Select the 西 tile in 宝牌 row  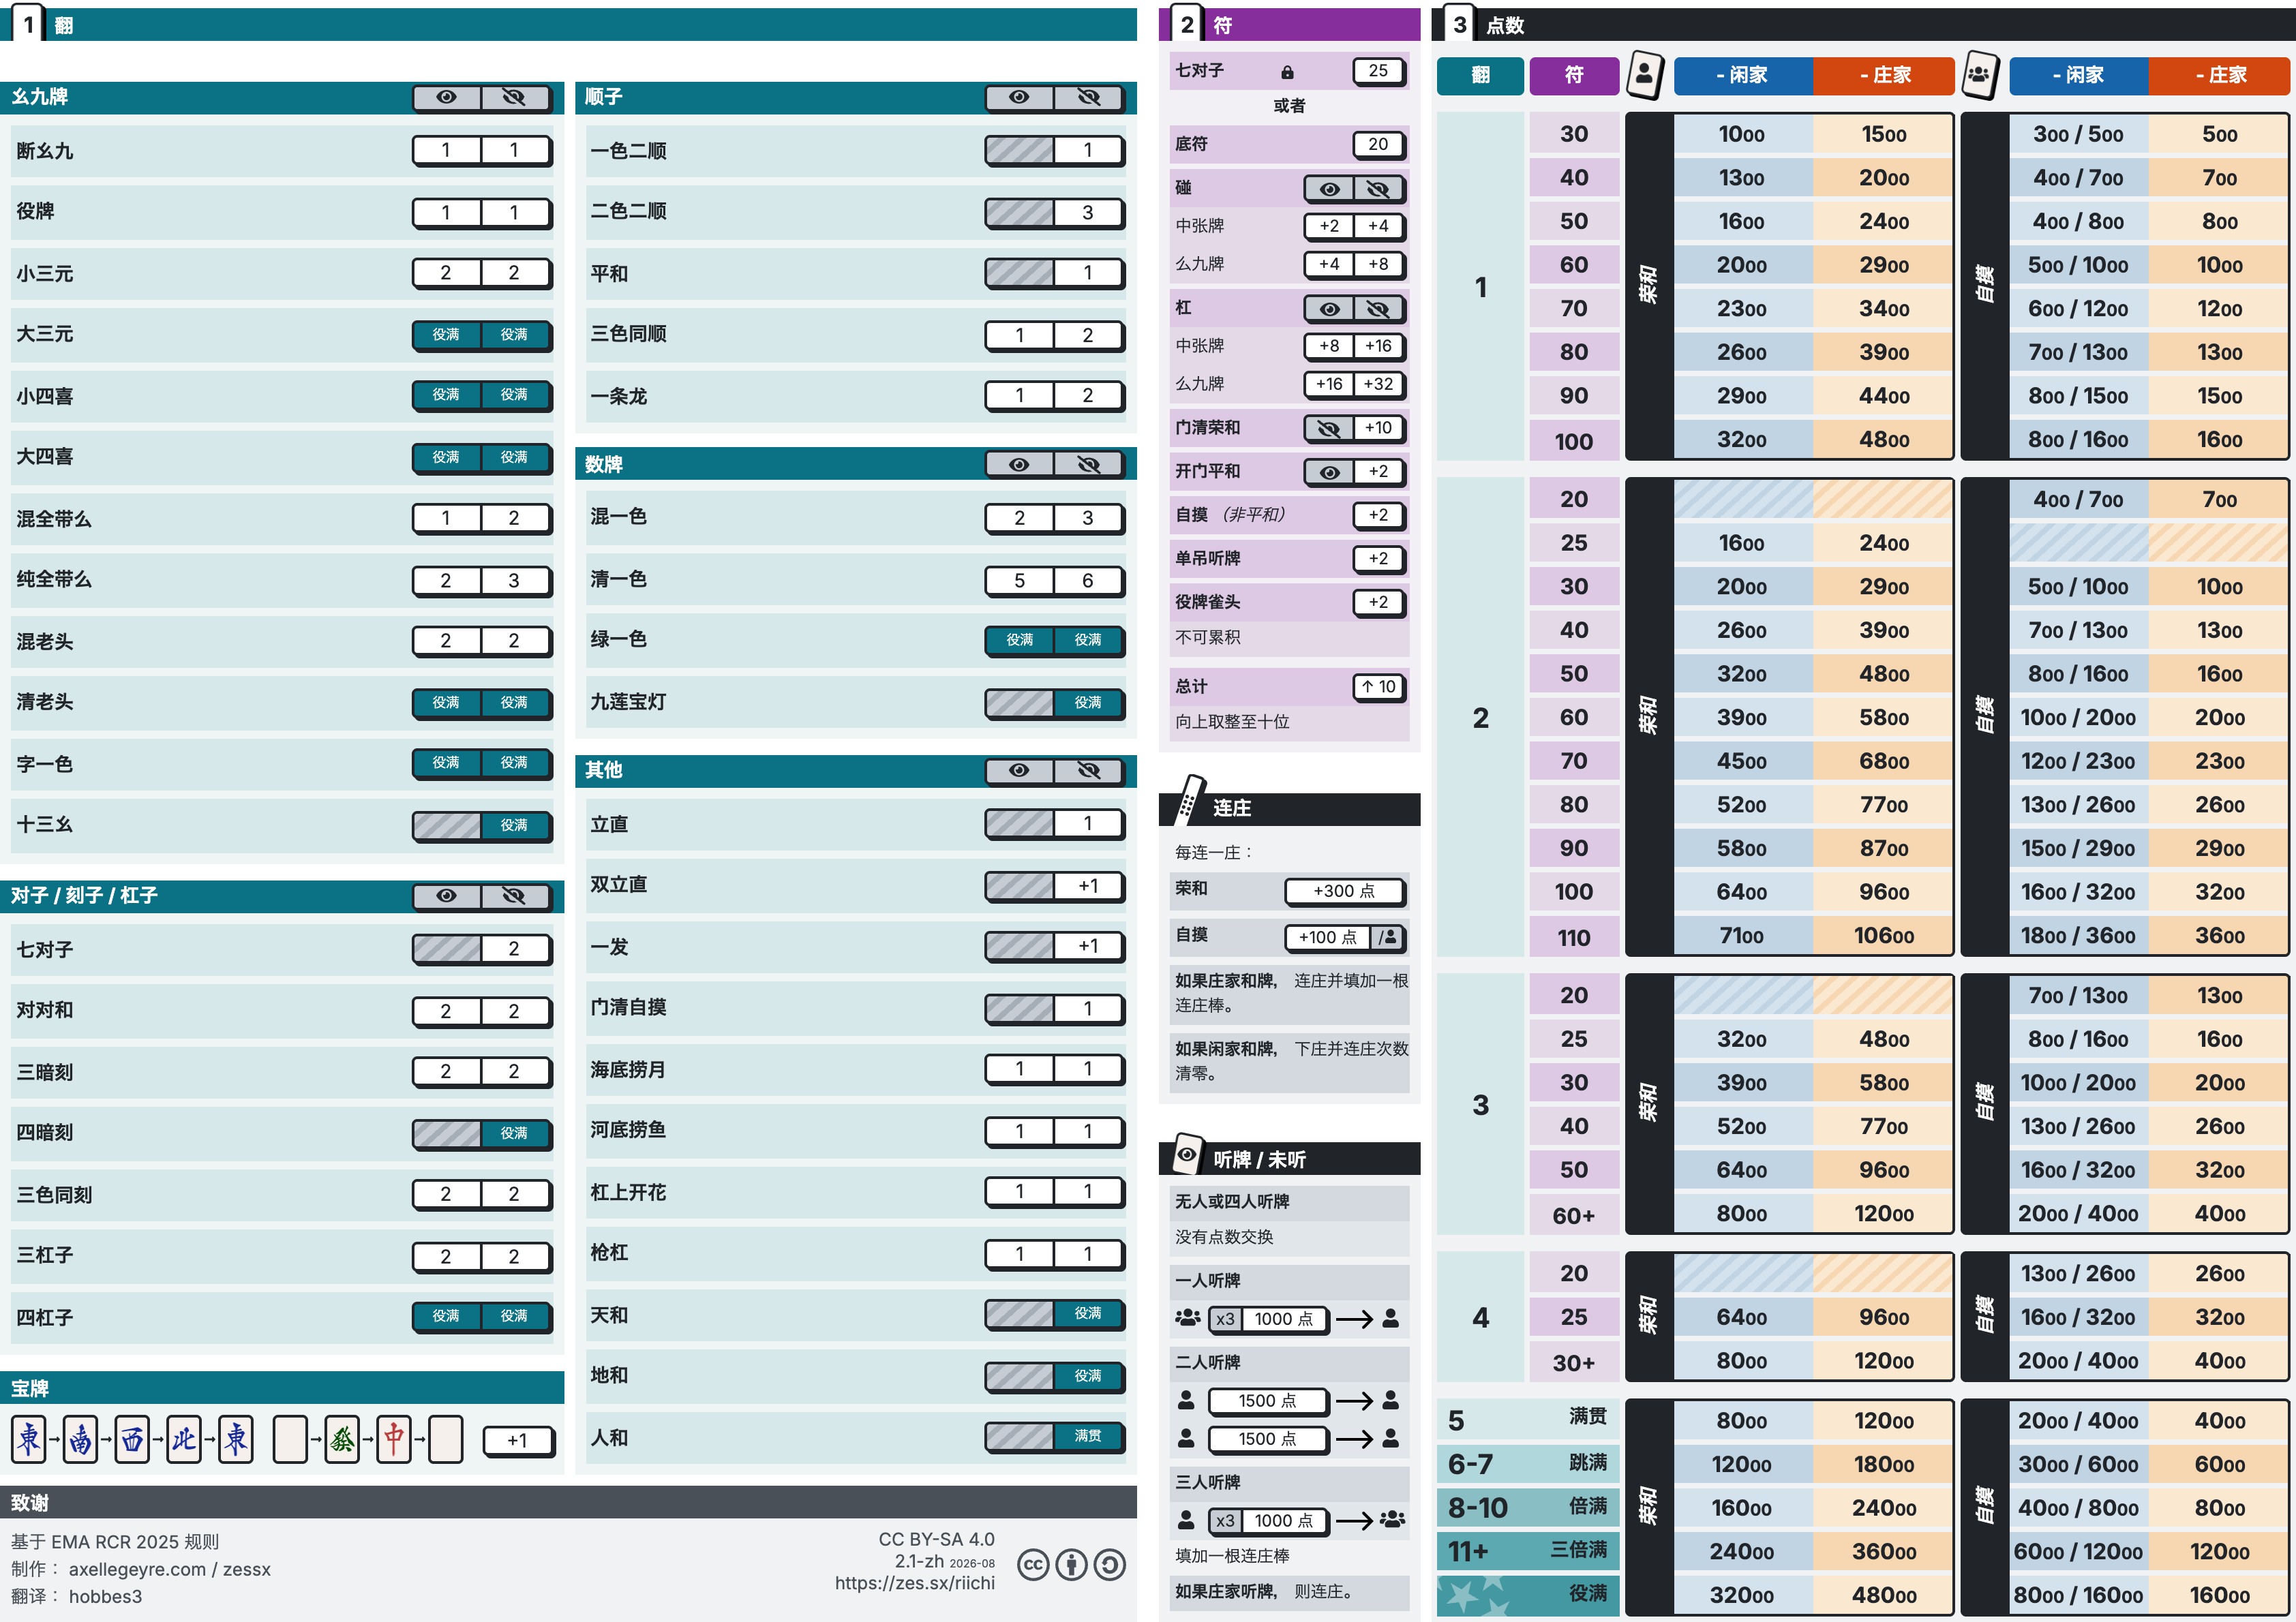(132, 1440)
